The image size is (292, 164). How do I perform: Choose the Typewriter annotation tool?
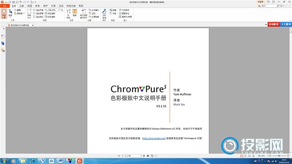click(68, 14)
